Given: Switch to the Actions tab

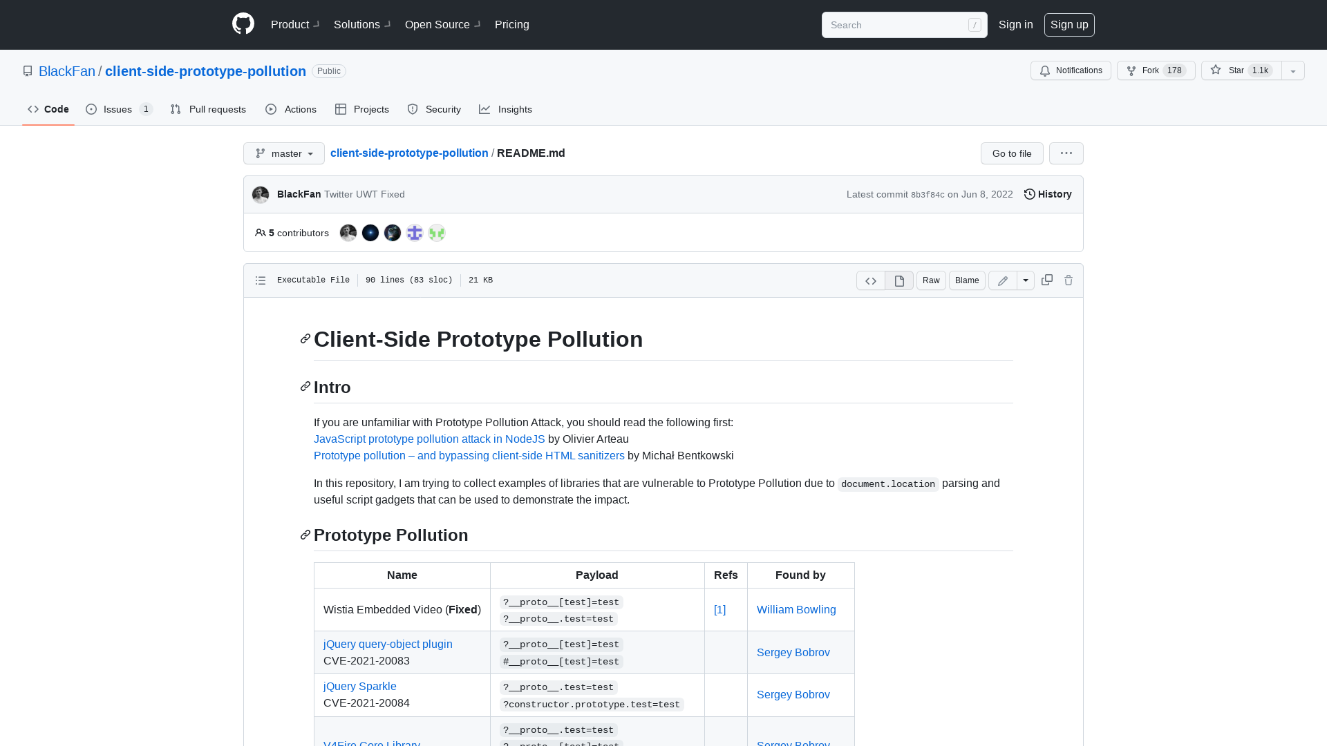Looking at the screenshot, I should pos(291,109).
